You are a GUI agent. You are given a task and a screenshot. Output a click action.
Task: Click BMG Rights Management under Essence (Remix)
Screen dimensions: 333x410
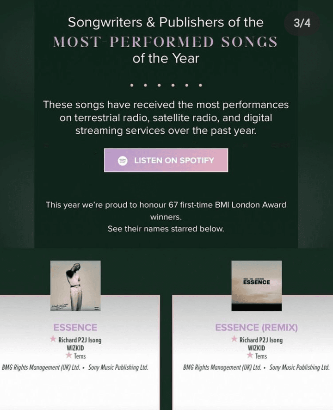coord(222,367)
